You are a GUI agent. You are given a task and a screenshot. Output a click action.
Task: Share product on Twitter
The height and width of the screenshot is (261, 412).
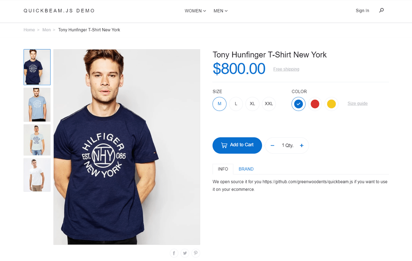tap(185, 253)
